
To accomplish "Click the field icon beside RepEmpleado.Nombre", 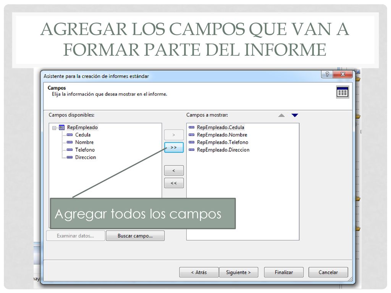I will [x=192, y=135].
